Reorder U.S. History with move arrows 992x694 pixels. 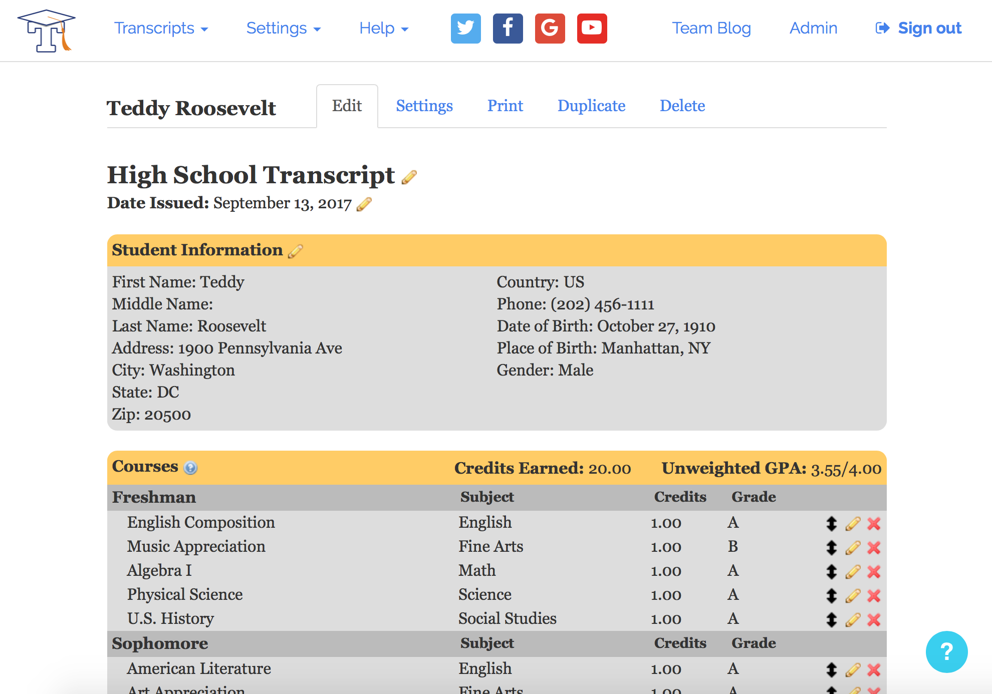pyautogui.click(x=831, y=620)
